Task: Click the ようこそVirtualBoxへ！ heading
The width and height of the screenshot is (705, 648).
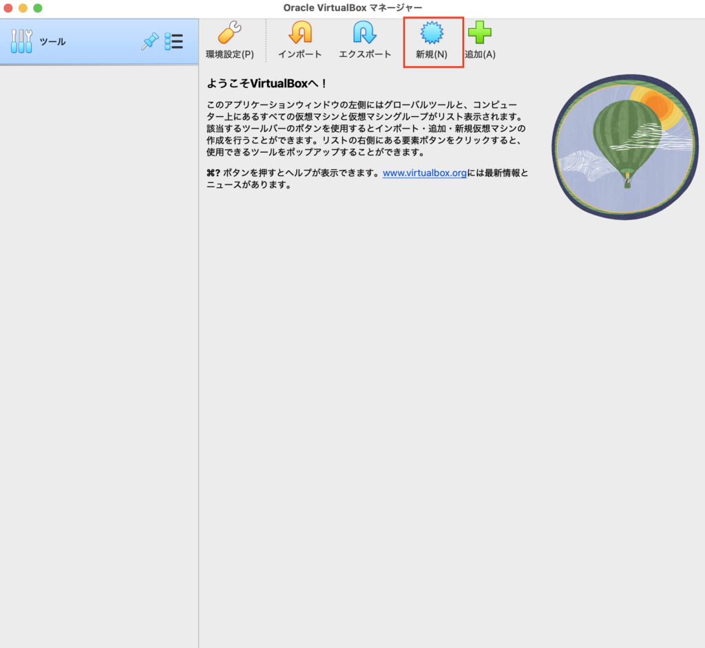Action: coord(266,84)
